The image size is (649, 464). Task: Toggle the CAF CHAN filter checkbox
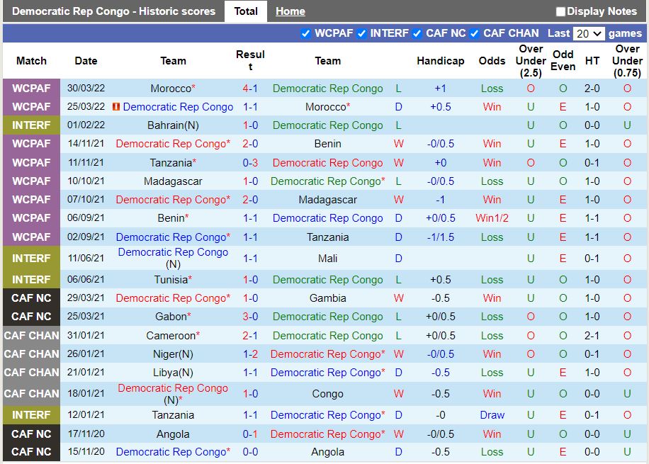tap(475, 33)
